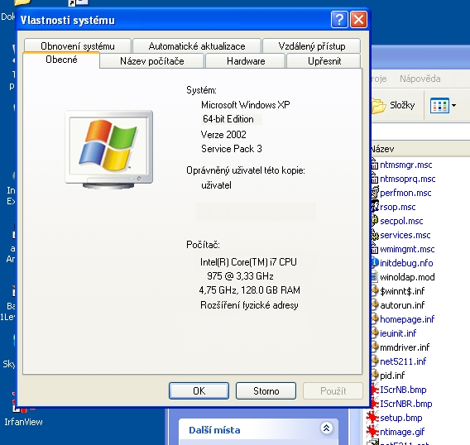Click the icon of winoldap.mod
The image size is (470, 445).
pyautogui.click(x=375, y=276)
